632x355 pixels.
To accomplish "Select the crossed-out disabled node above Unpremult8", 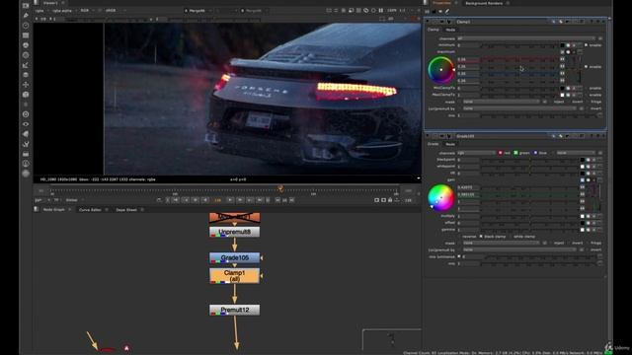I will point(235,217).
